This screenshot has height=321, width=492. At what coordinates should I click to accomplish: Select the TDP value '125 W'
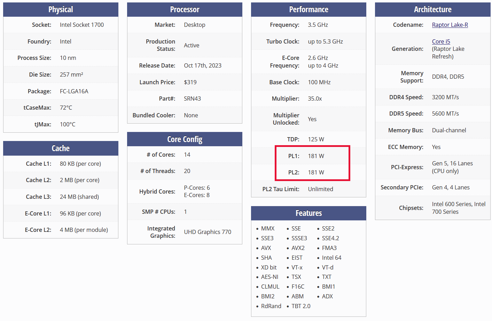coord(316,139)
